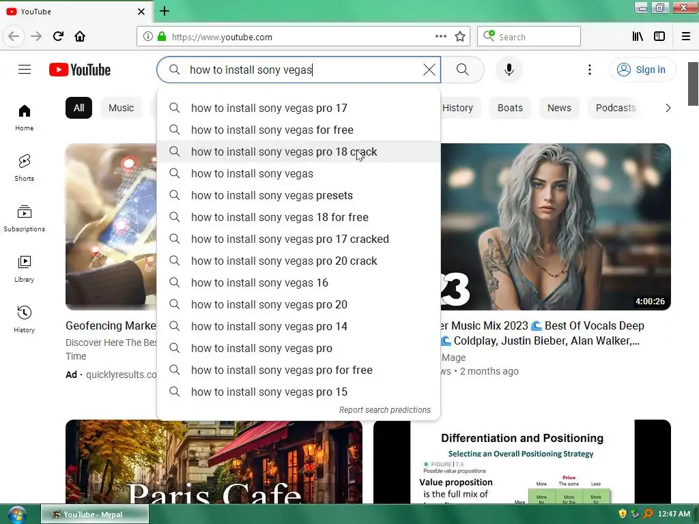Viewport: 699px width, 524px height.
Task: Open the Windows Start button
Action: pos(16,514)
